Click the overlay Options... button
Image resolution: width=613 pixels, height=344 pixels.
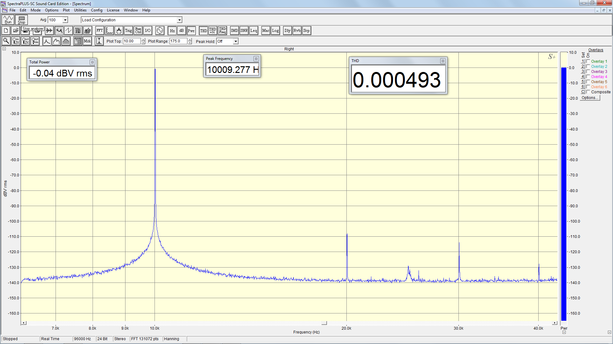tap(590, 98)
